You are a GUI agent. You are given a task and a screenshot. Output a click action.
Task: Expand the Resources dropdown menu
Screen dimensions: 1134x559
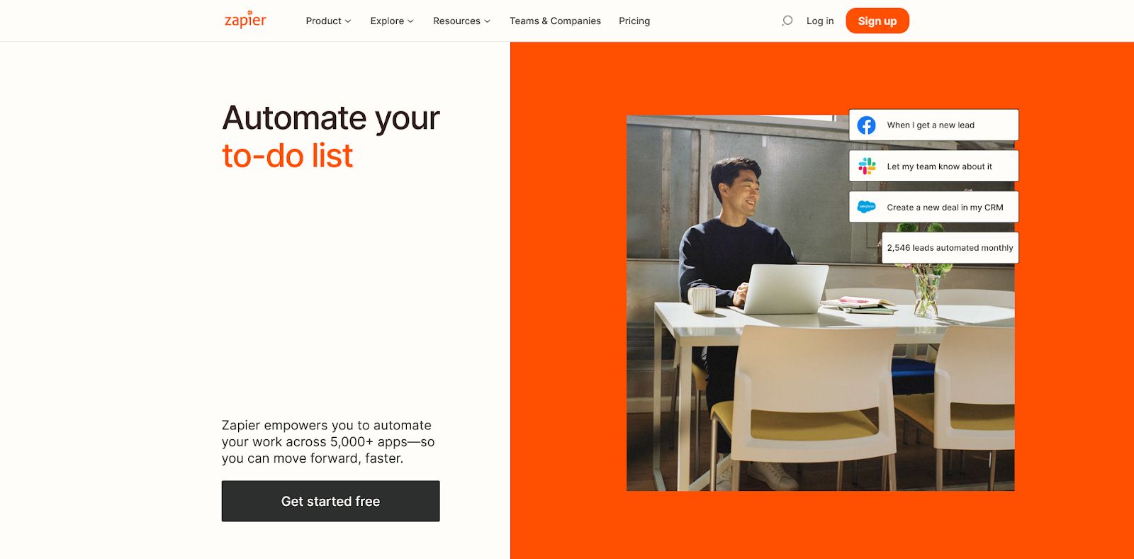[x=461, y=21]
